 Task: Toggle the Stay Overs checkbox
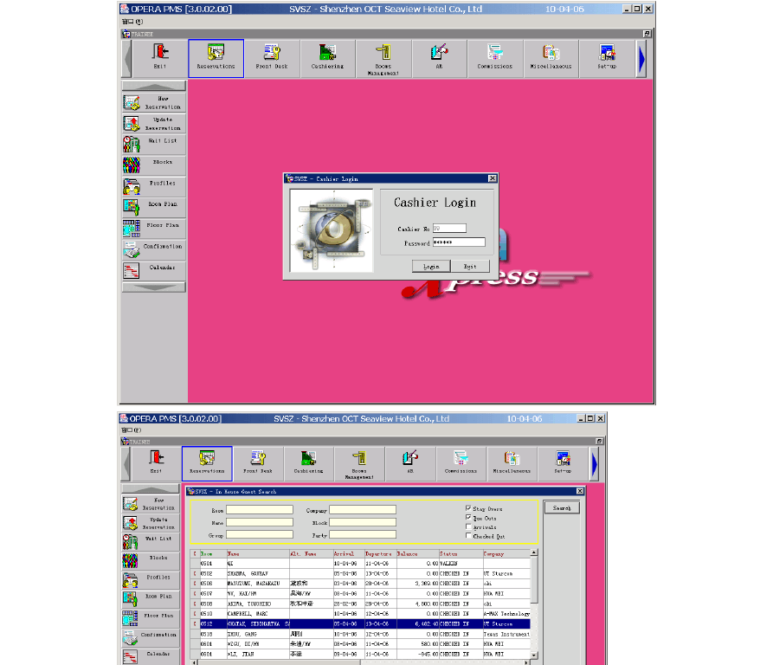click(x=468, y=509)
